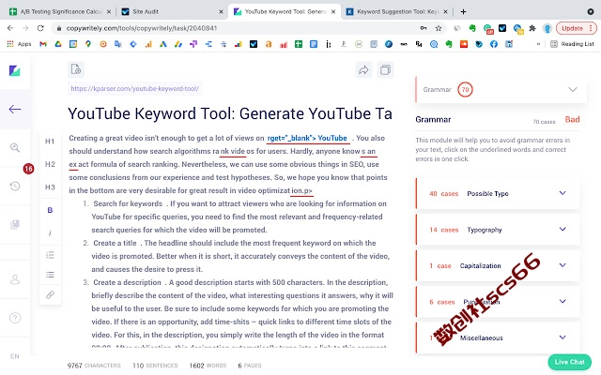Click the address bar URL
The height and width of the screenshot is (375, 601).
[x=142, y=28]
